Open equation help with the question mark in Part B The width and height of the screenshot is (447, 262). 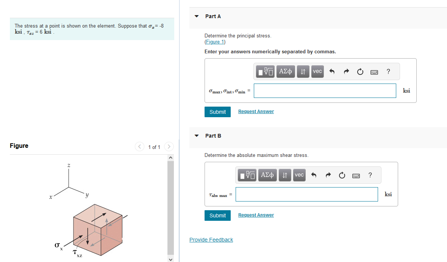tap(370, 175)
